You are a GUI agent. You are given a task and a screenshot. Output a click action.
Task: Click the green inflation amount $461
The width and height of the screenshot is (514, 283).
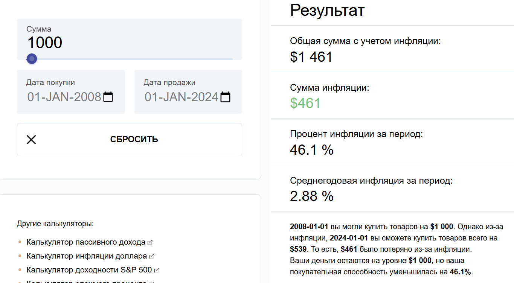click(305, 103)
